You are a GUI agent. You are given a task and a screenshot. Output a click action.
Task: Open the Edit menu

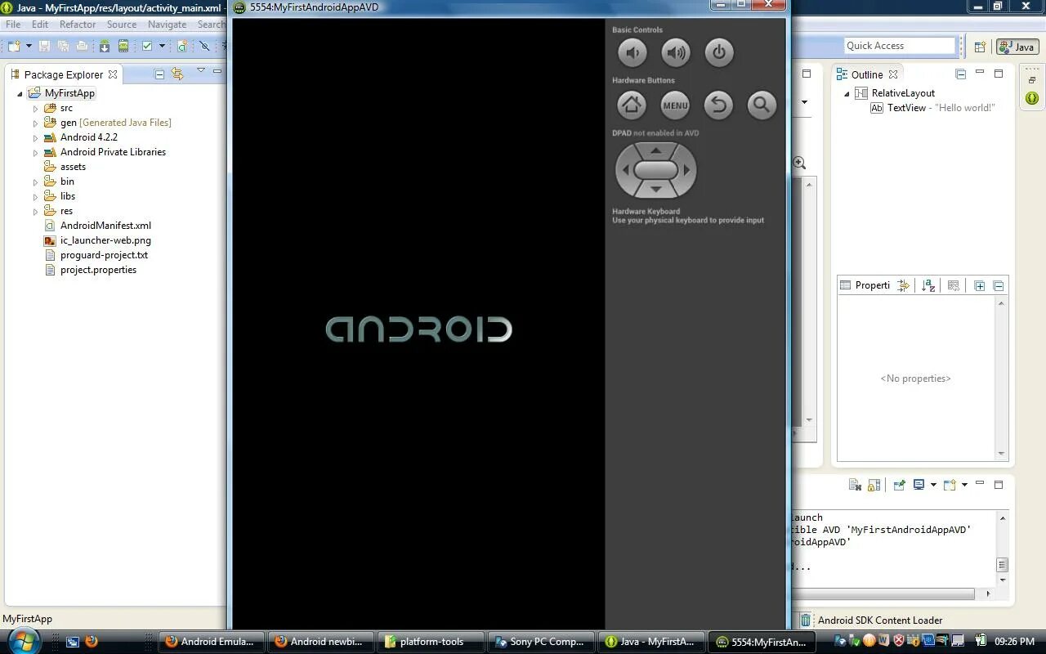click(40, 25)
